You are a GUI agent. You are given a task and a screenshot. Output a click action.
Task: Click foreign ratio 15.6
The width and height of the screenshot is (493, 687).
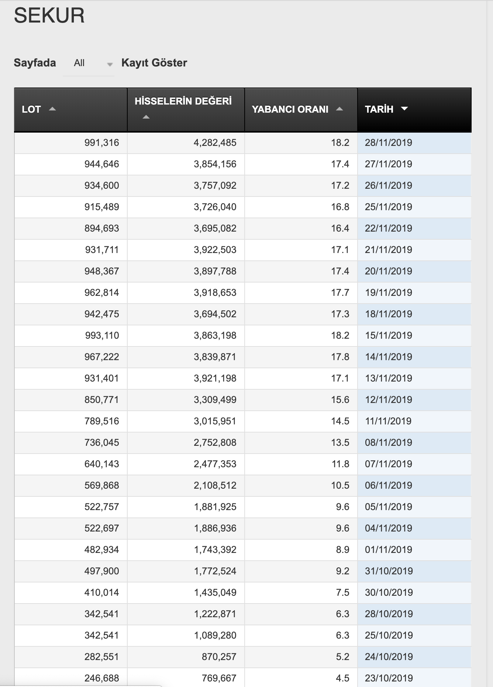(340, 400)
